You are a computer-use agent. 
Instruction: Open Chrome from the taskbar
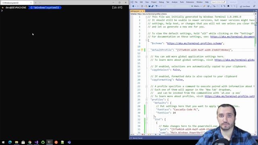pyautogui.click(x=29, y=142)
